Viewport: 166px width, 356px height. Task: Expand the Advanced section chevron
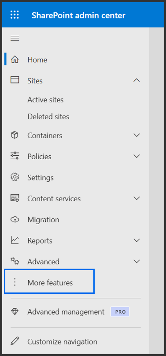[136, 261]
